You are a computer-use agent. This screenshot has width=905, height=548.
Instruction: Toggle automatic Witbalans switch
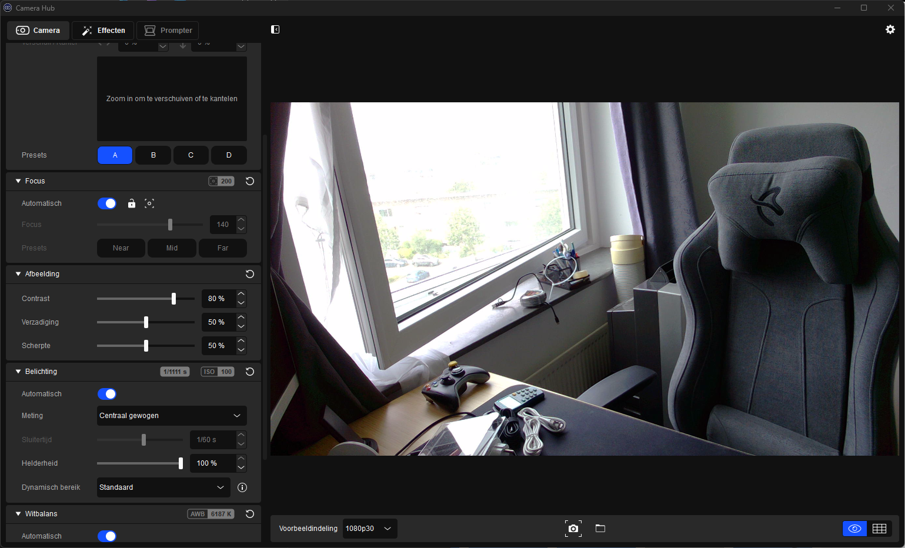click(107, 536)
